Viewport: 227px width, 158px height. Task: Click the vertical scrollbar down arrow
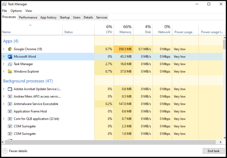click(224, 138)
